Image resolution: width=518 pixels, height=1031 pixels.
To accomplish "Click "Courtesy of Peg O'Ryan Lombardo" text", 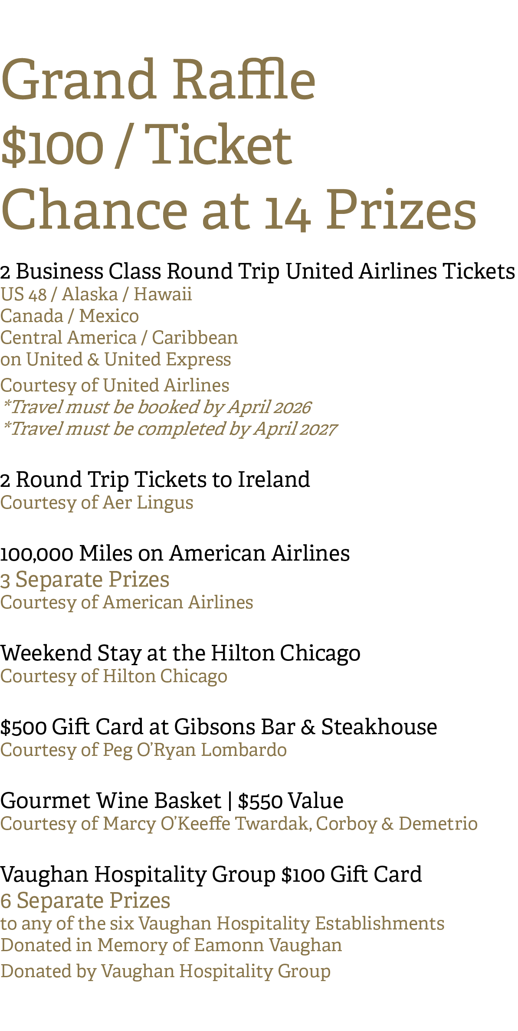I will pos(143,750).
